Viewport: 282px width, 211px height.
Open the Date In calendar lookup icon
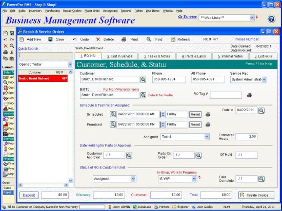click(261, 111)
